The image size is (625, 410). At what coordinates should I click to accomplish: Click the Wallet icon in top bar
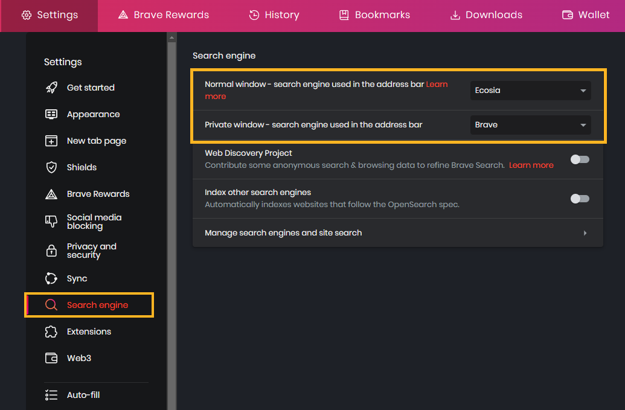[567, 15]
